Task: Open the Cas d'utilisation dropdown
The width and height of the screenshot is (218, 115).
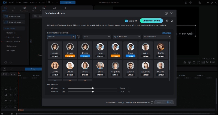Action: coord(157,37)
